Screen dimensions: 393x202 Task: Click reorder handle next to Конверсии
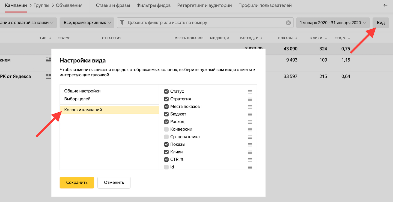pyautogui.click(x=250, y=129)
